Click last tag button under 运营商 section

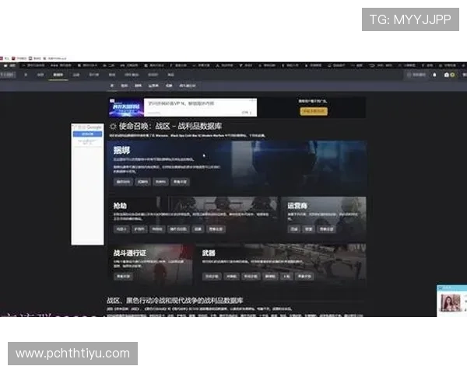click(326, 229)
